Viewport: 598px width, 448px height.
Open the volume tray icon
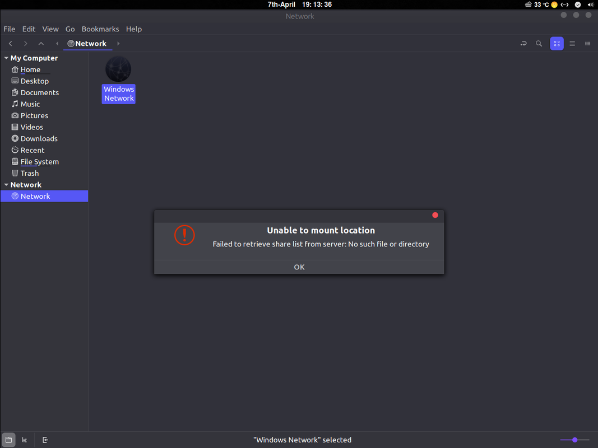[591, 4]
